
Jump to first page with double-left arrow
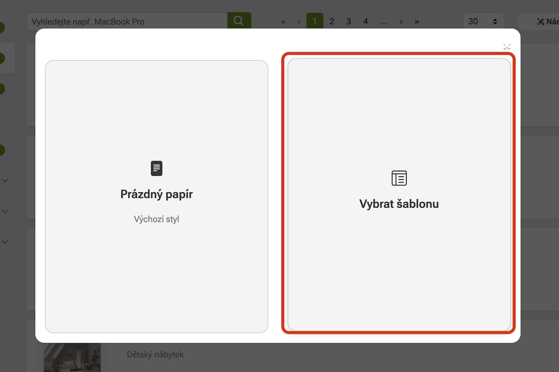tap(283, 21)
